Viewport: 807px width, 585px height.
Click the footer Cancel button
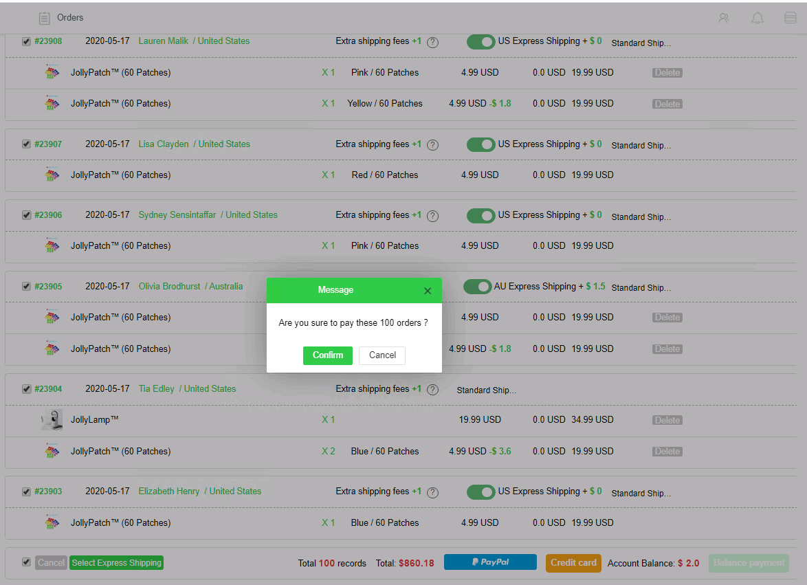point(51,563)
